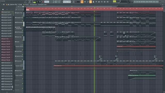This screenshot has height=93, width=165.
Task: Select the Playback speaker tool
Action: (x=21, y=5)
